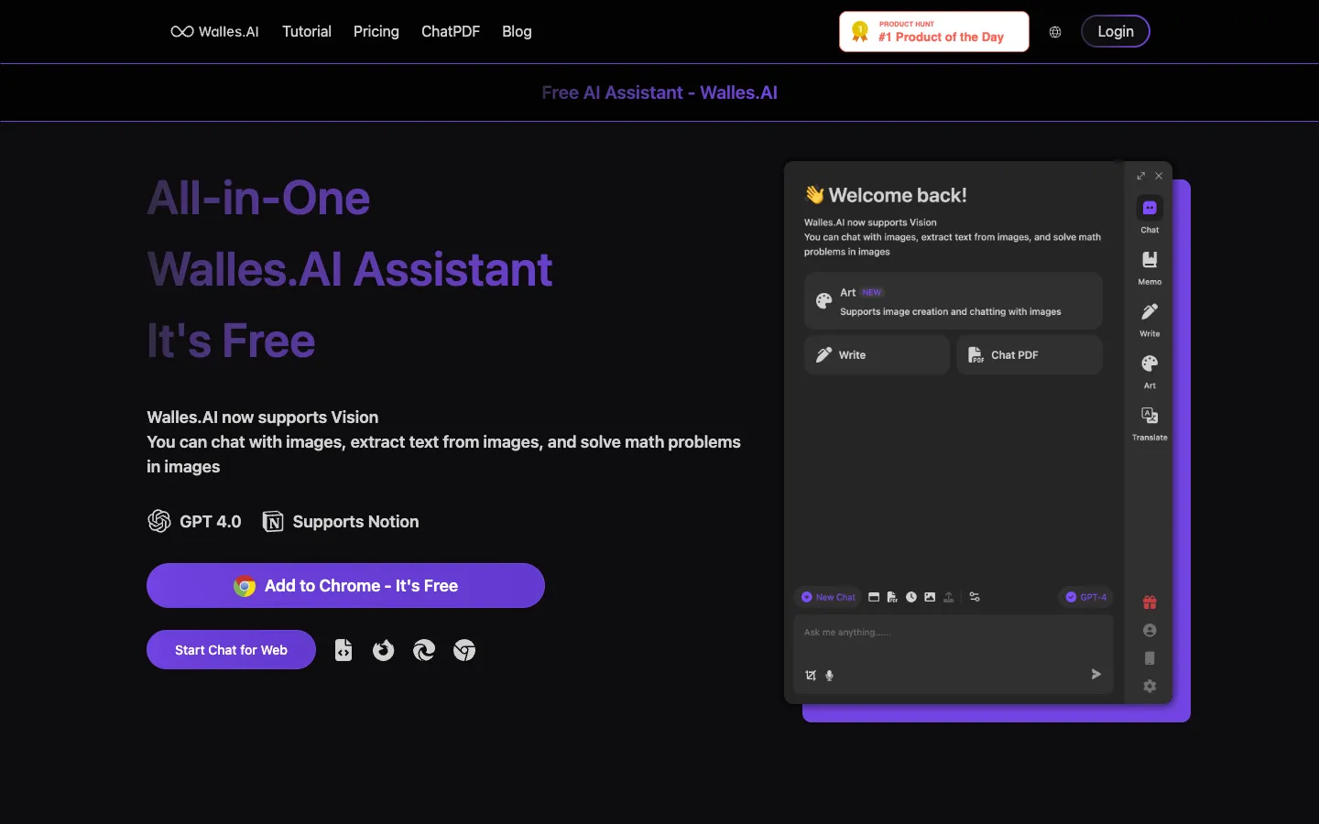
Task: Click the Firefox browser icon
Action: (x=384, y=650)
